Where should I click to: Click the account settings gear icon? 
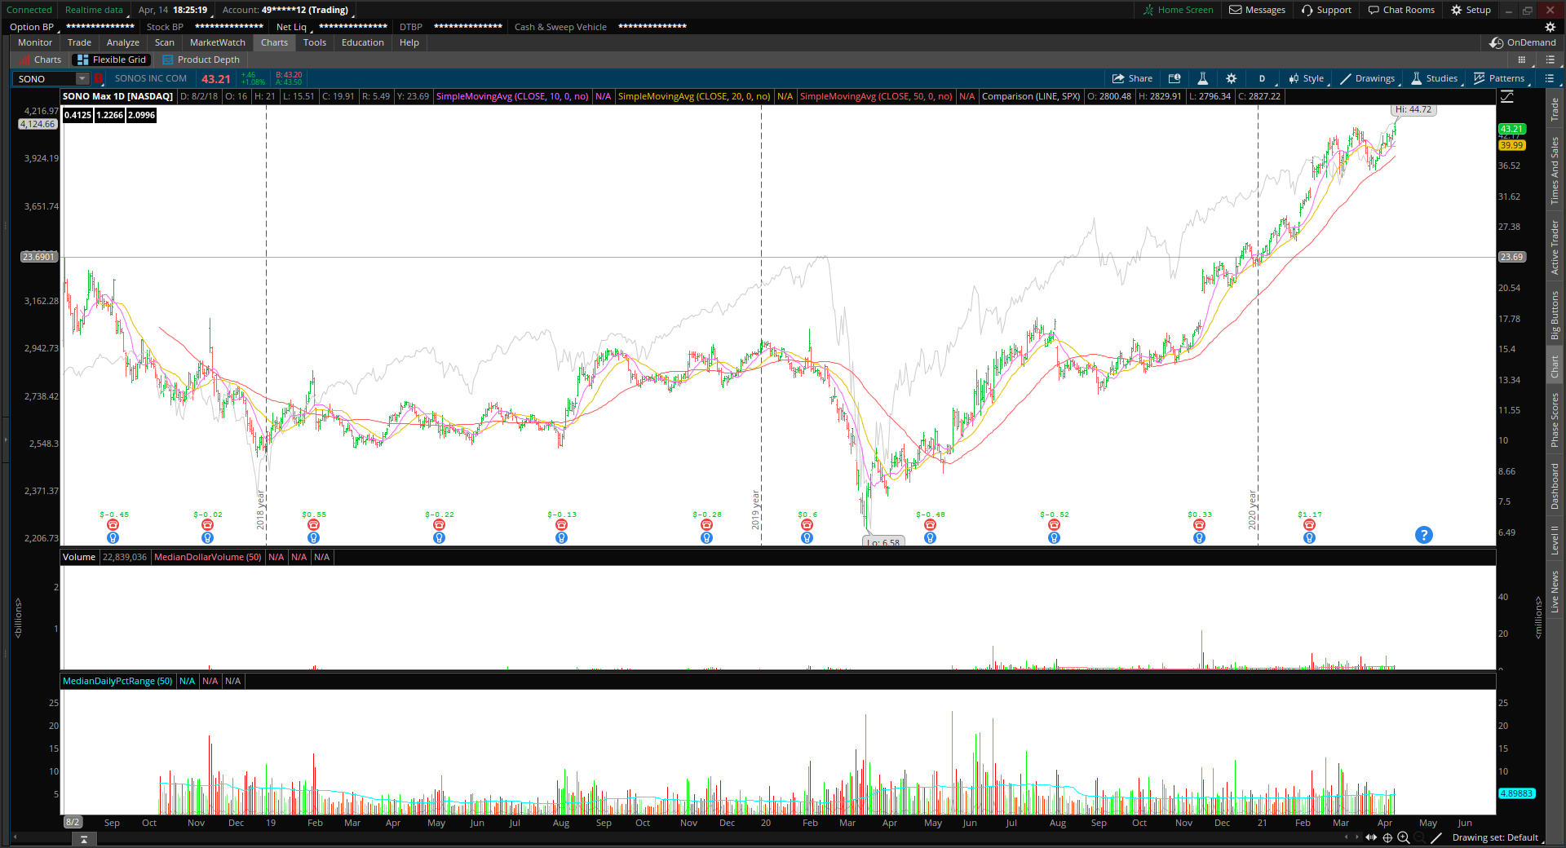[1551, 27]
